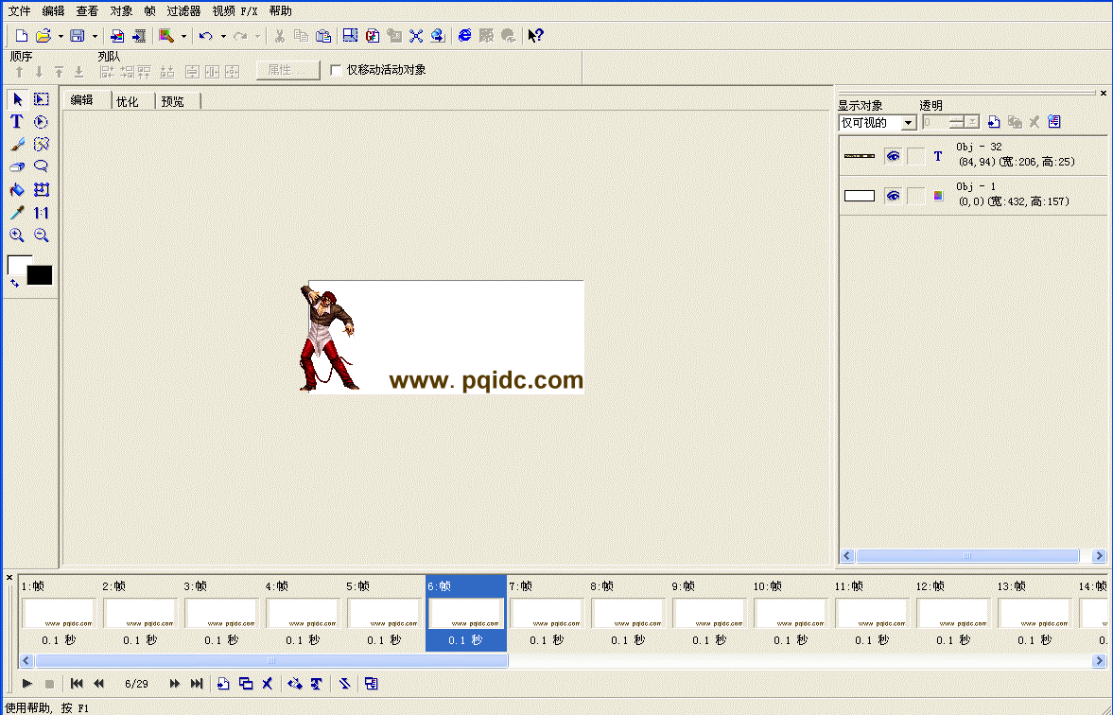1113x715 pixels.
Task: Click the add frame icon in frame panel
Action: [x=223, y=684]
